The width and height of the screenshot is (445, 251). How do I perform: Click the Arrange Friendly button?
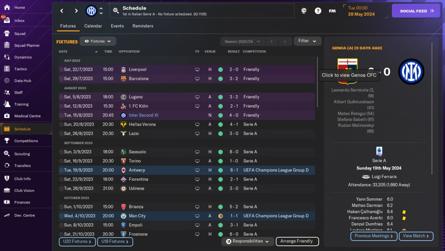tap(297, 241)
